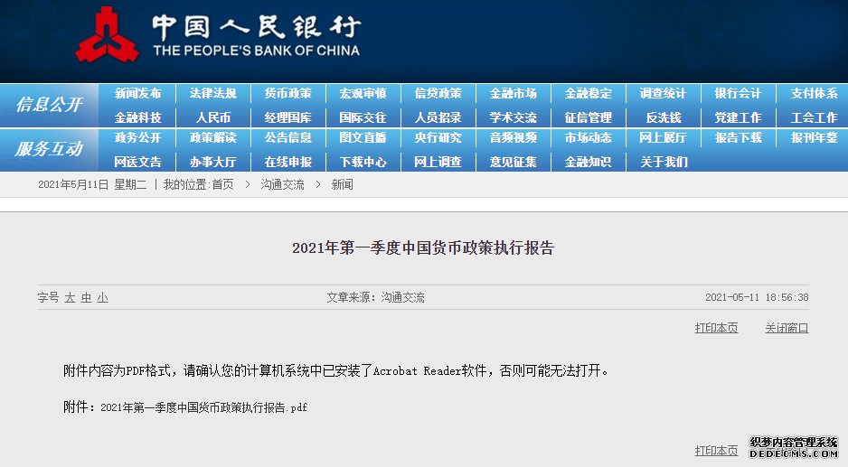The width and height of the screenshot is (848, 467).
Task: Click the 文章来源: 沟通交流 text
Action: point(375,298)
